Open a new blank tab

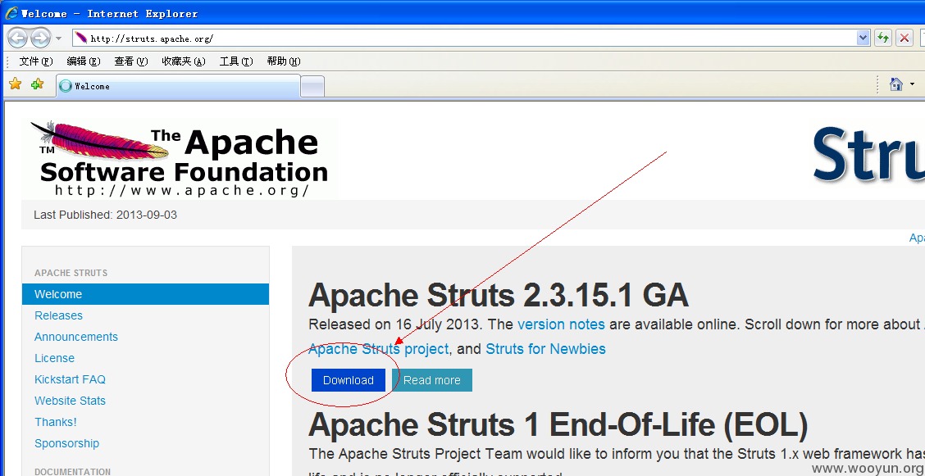[x=312, y=87]
